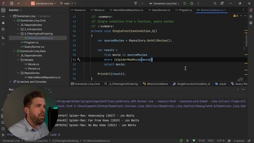Change CRLF line separator
254x143 pixels.
[x=211, y=141]
